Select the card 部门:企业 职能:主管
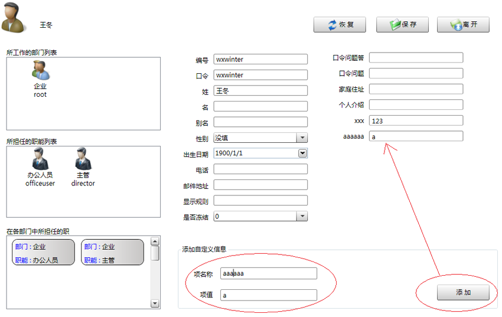 pyautogui.click(x=112, y=253)
